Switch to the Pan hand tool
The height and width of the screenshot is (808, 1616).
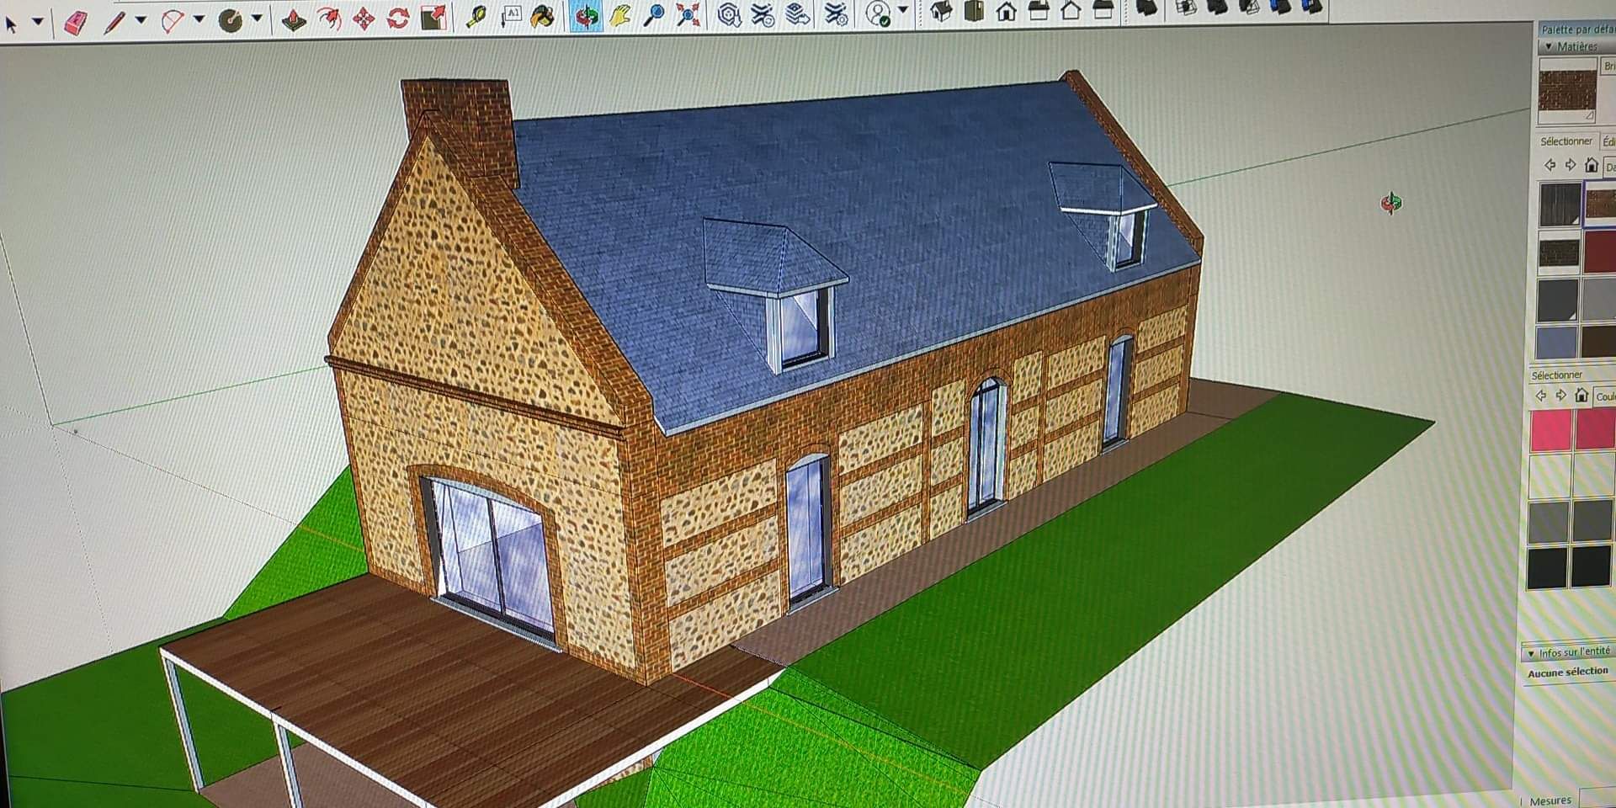(620, 15)
